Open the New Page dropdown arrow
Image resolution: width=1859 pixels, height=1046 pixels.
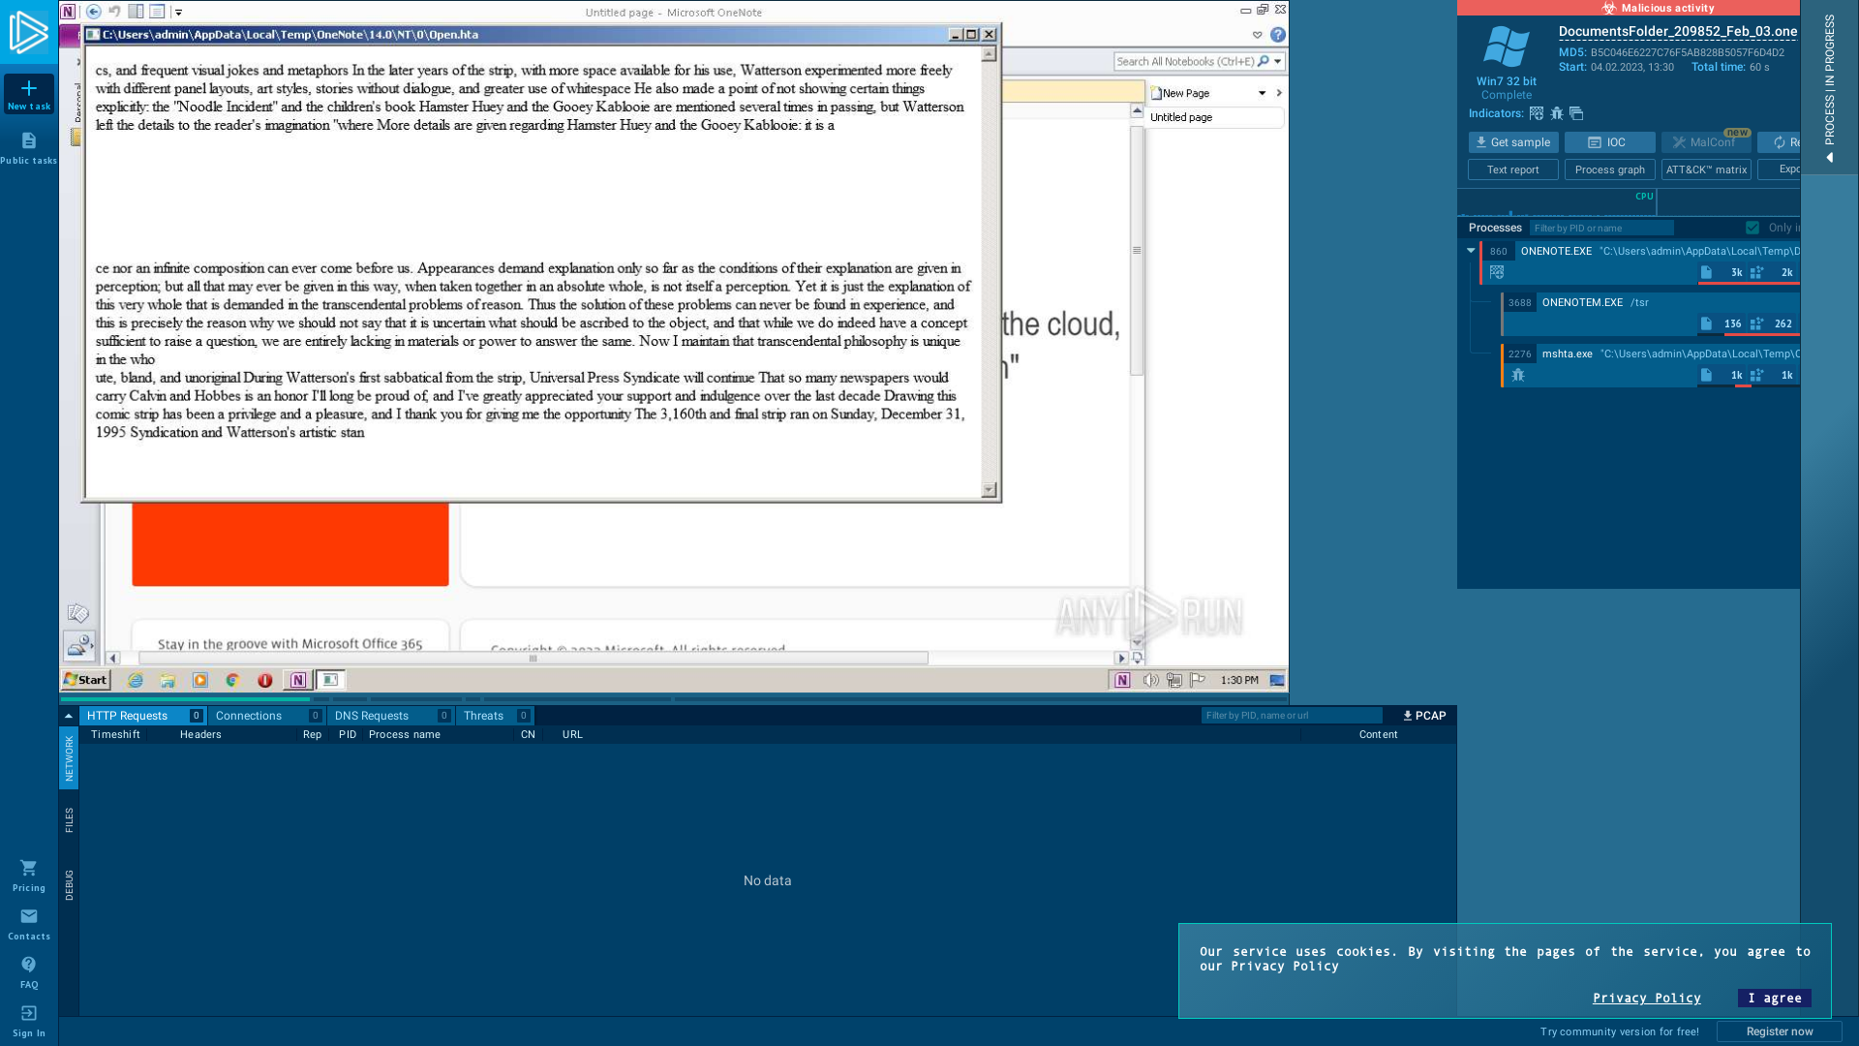pyautogui.click(x=1262, y=93)
